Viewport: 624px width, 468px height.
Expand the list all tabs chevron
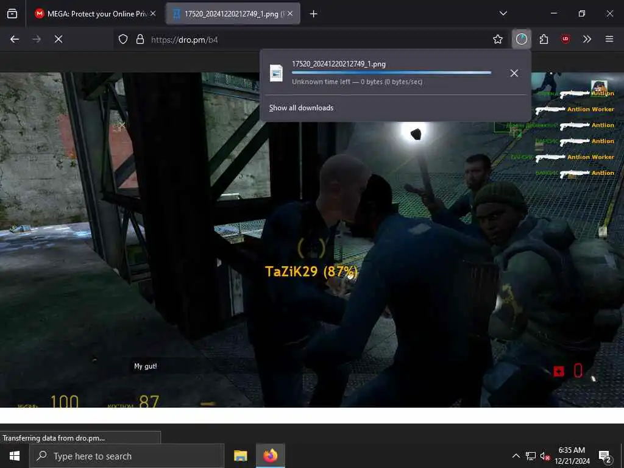tap(503, 13)
